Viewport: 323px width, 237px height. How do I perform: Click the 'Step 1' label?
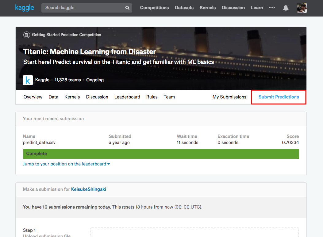(x=29, y=230)
